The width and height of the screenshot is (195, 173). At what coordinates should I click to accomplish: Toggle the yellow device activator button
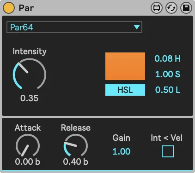click(9, 8)
